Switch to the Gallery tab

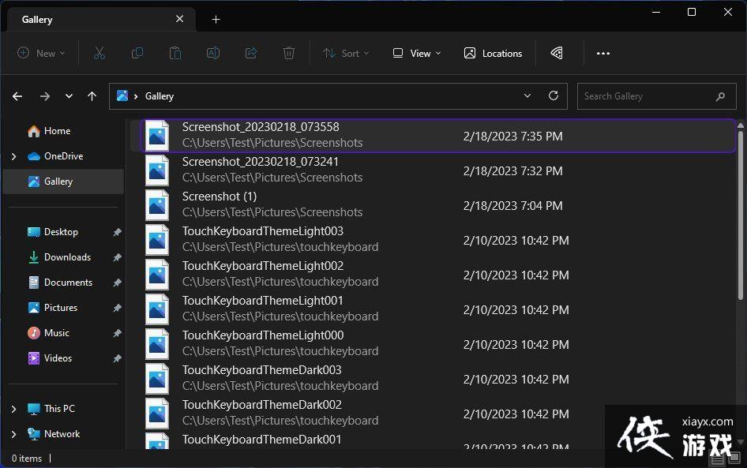[x=36, y=19]
